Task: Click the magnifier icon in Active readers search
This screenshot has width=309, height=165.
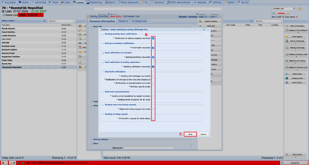Action: pos(74,21)
